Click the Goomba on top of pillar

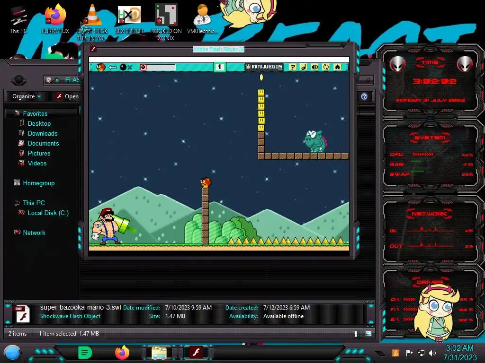[206, 182]
